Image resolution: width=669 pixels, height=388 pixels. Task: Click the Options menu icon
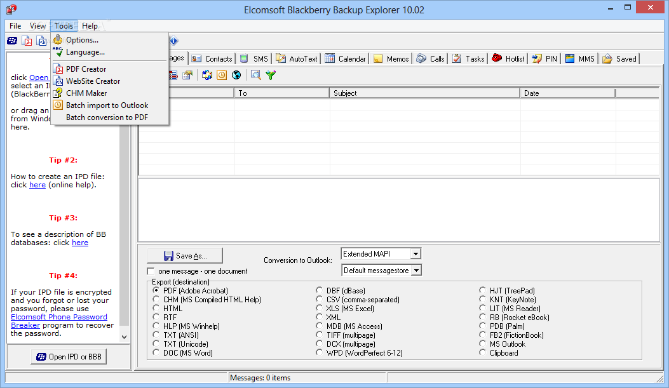[58, 39]
